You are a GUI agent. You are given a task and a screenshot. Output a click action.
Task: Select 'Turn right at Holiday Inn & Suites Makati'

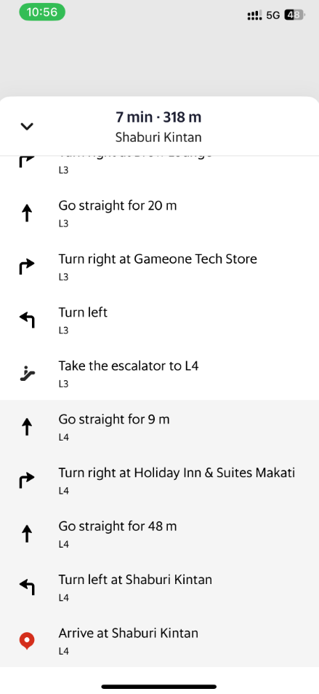(x=160, y=481)
